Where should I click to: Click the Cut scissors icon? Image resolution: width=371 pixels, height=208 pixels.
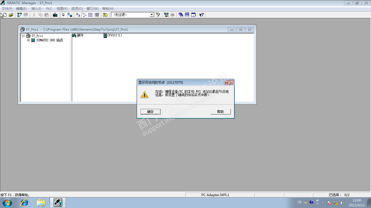34,15
